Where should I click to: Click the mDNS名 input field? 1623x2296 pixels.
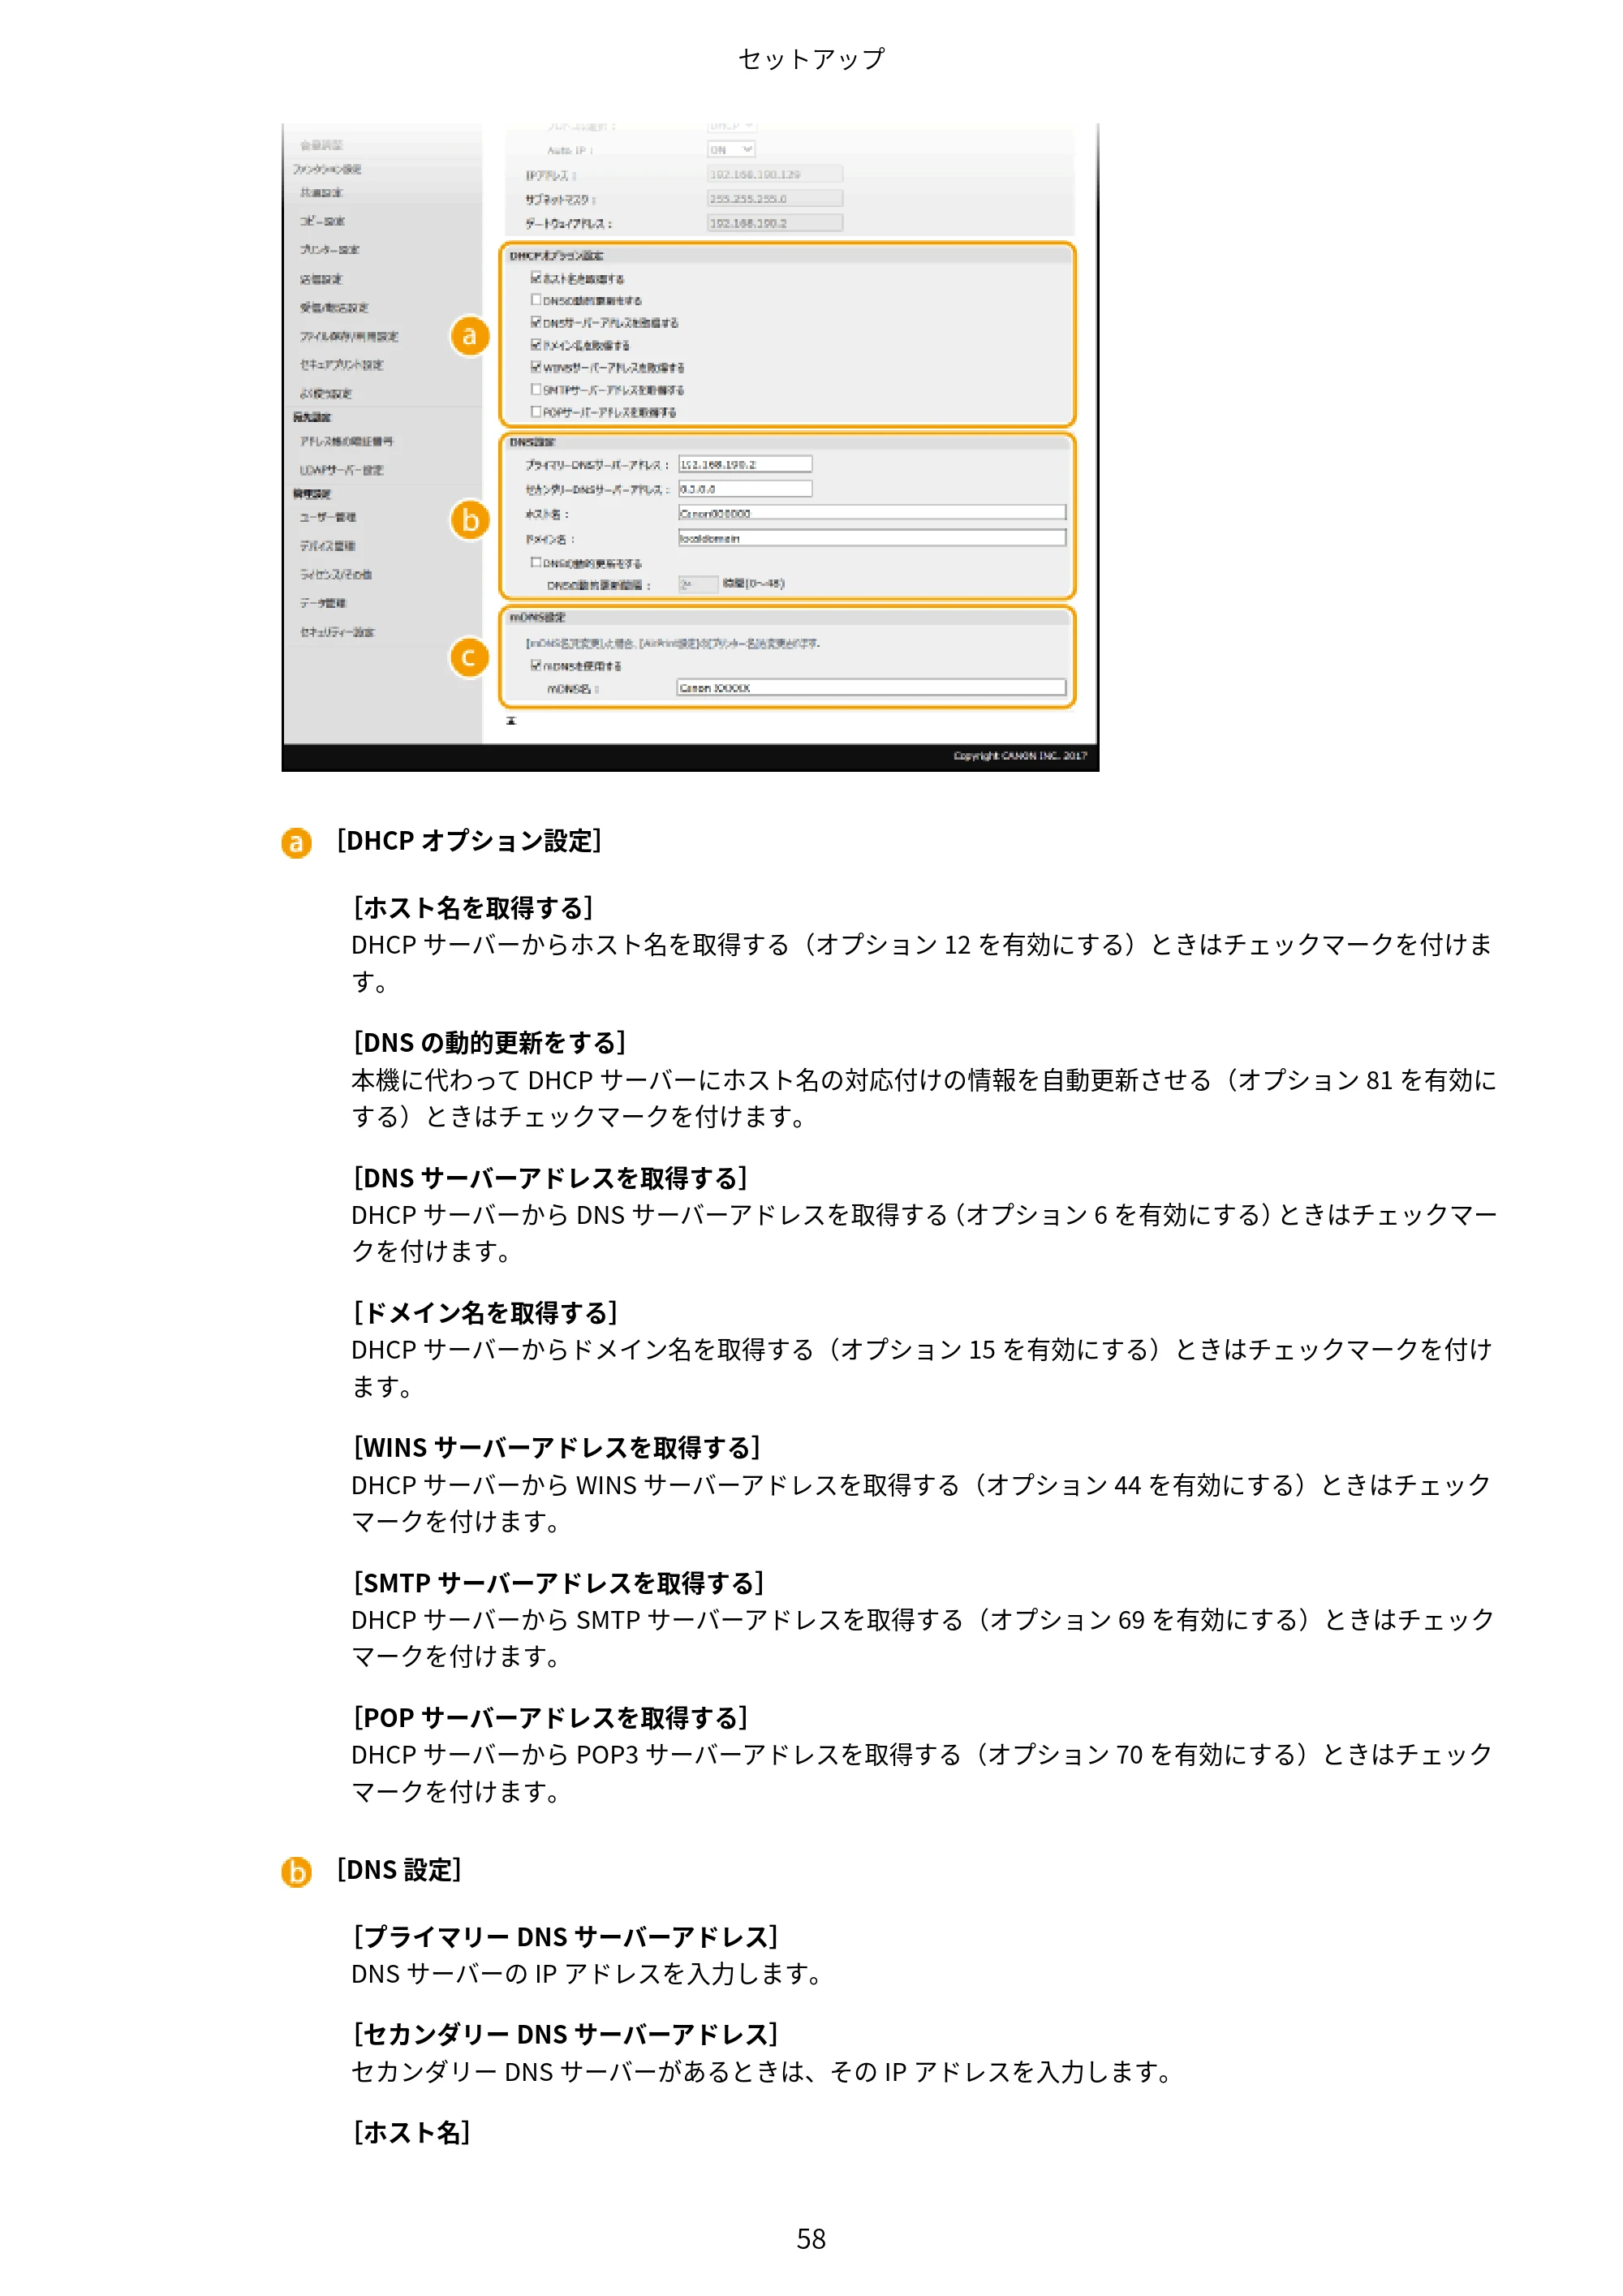872,688
